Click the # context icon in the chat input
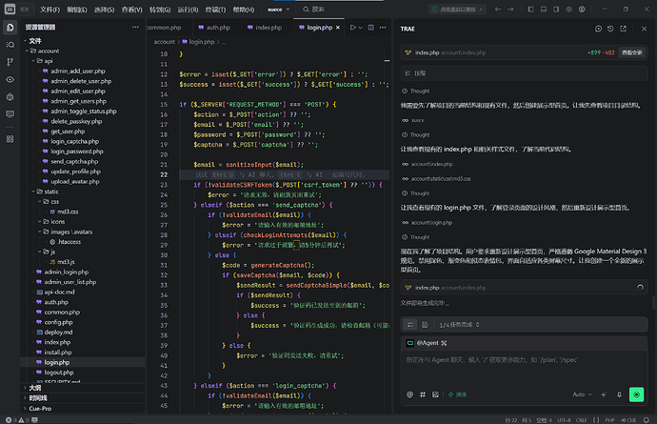Screen dimensions: 657x424 point(423,394)
